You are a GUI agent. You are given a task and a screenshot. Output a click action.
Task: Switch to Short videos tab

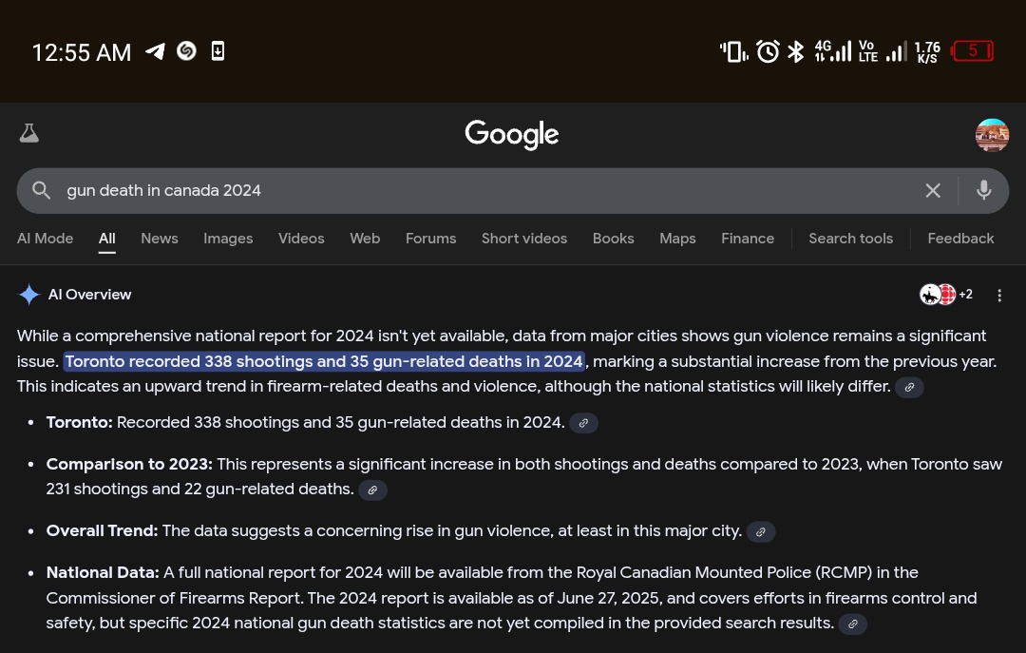click(x=524, y=239)
